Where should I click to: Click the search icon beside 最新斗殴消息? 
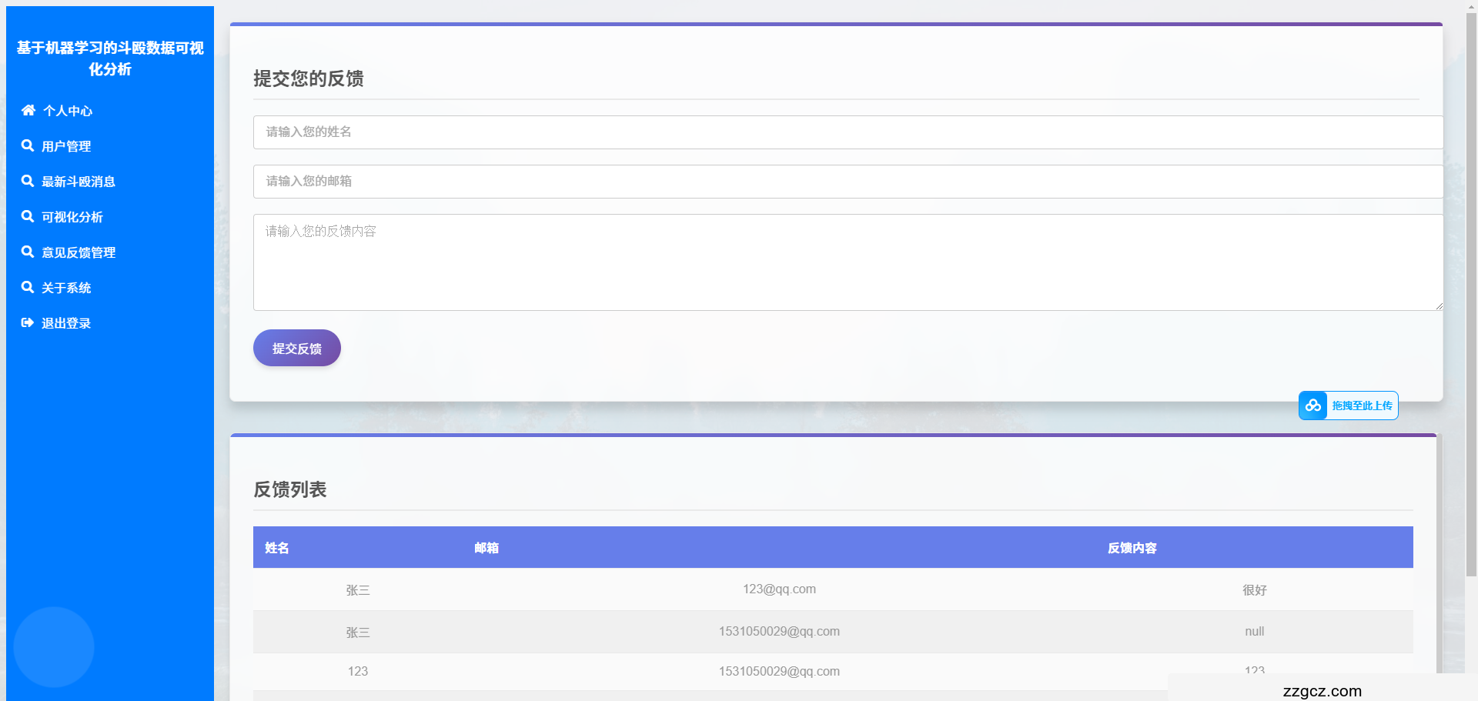[28, 181]
